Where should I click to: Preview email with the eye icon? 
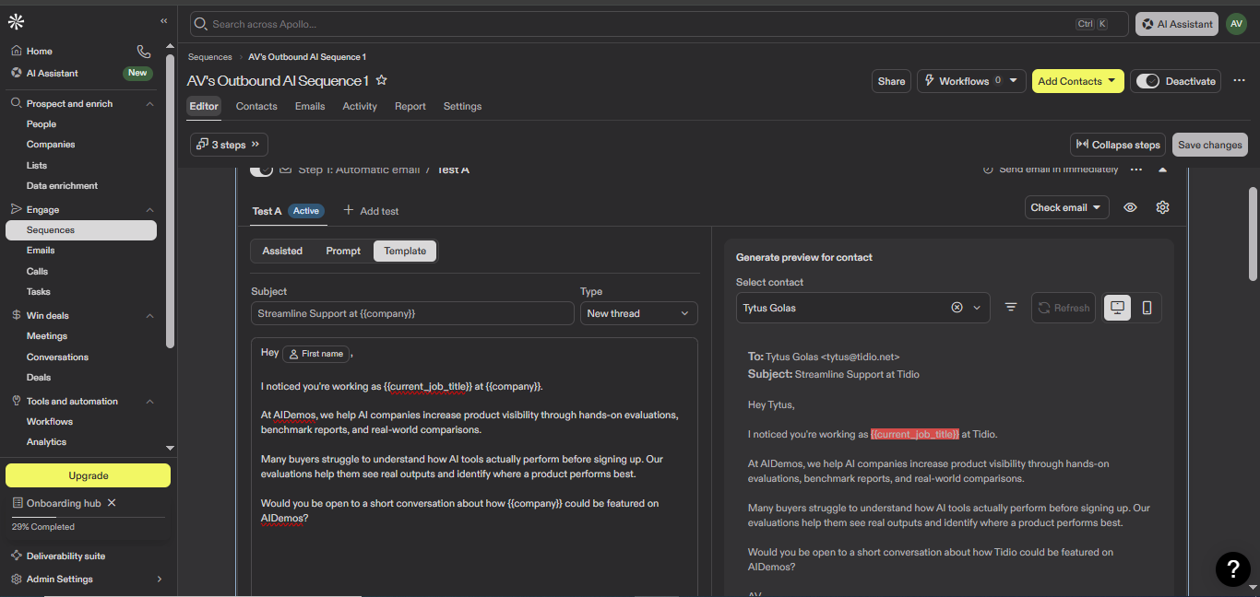1130,207
